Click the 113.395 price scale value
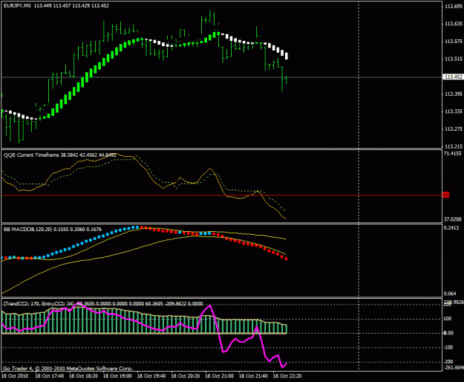The width and height of the screenshot is (464, 382). [454, 94]
